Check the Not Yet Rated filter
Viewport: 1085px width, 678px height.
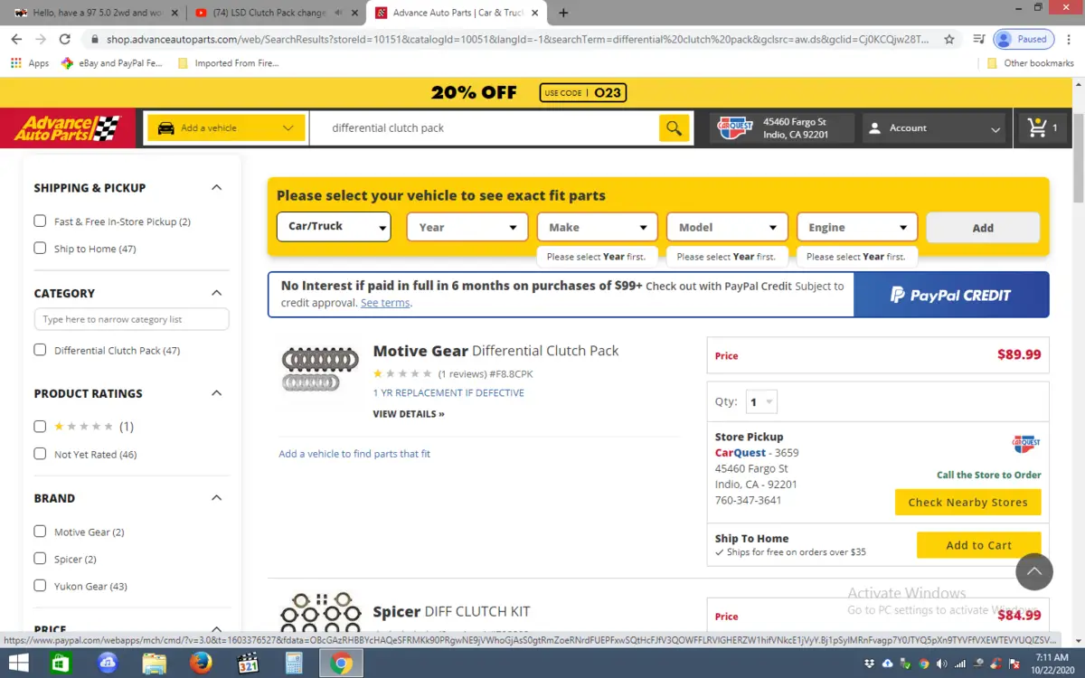(40, 454)
